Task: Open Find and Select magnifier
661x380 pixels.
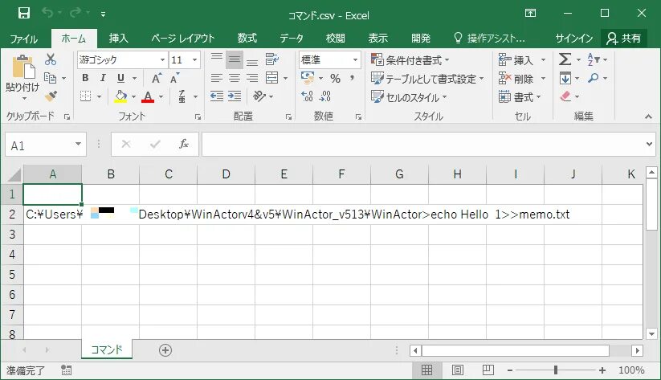Action: pos(593,78)
